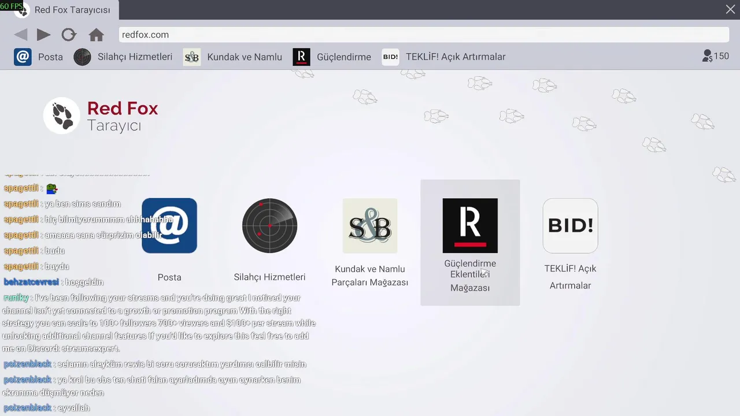Click the BID! icon in bookmarks bar

pyautogui.click(x=390, y=57)
